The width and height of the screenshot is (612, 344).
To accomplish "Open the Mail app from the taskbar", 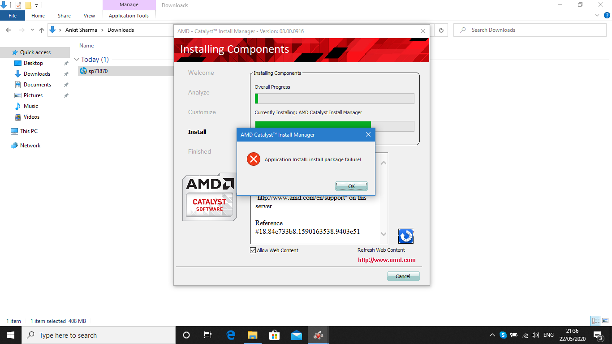I will pyautogui.click(x=297, y=335).
